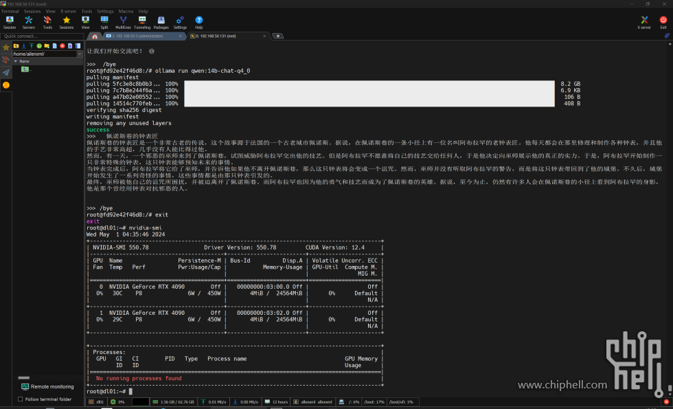Click the SFTP upload arrow icon

pyautogui.click(x=32, y=45)
